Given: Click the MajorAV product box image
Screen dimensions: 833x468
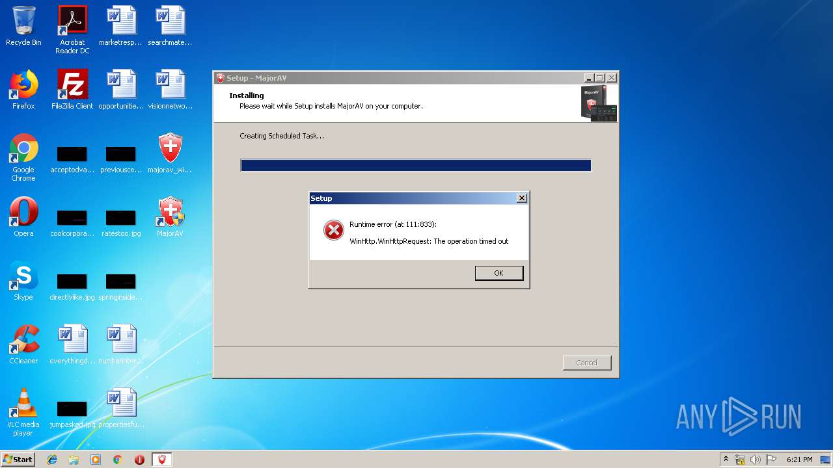Looking at the screenshot, I should tap(599, 103).
